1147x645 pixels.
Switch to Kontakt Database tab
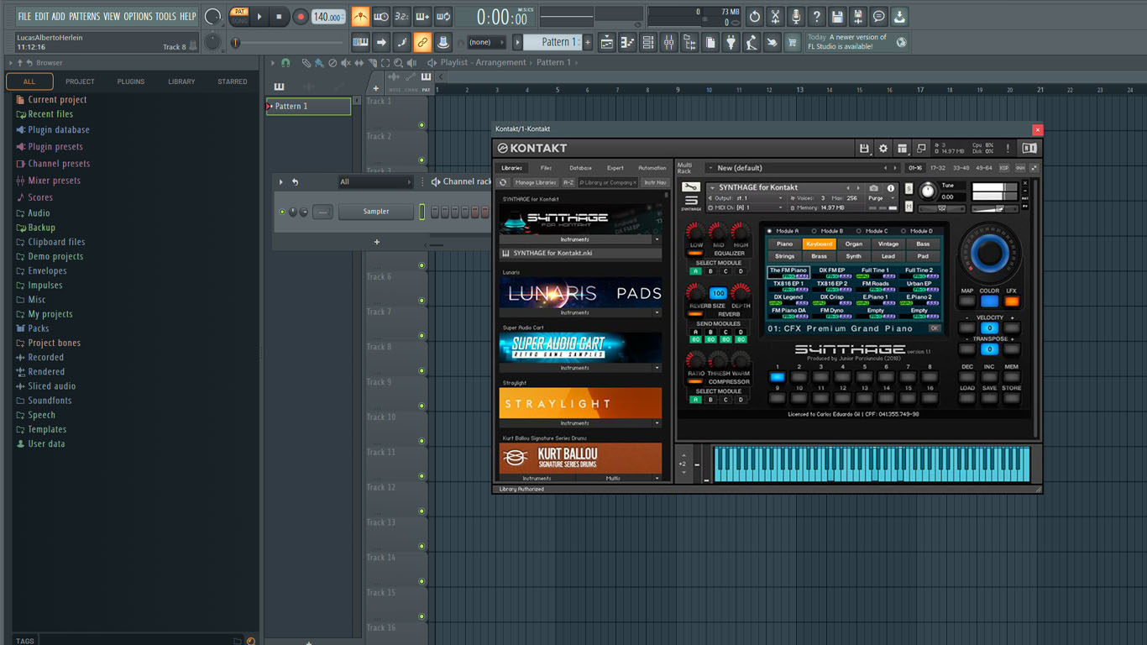coord(580,168)
